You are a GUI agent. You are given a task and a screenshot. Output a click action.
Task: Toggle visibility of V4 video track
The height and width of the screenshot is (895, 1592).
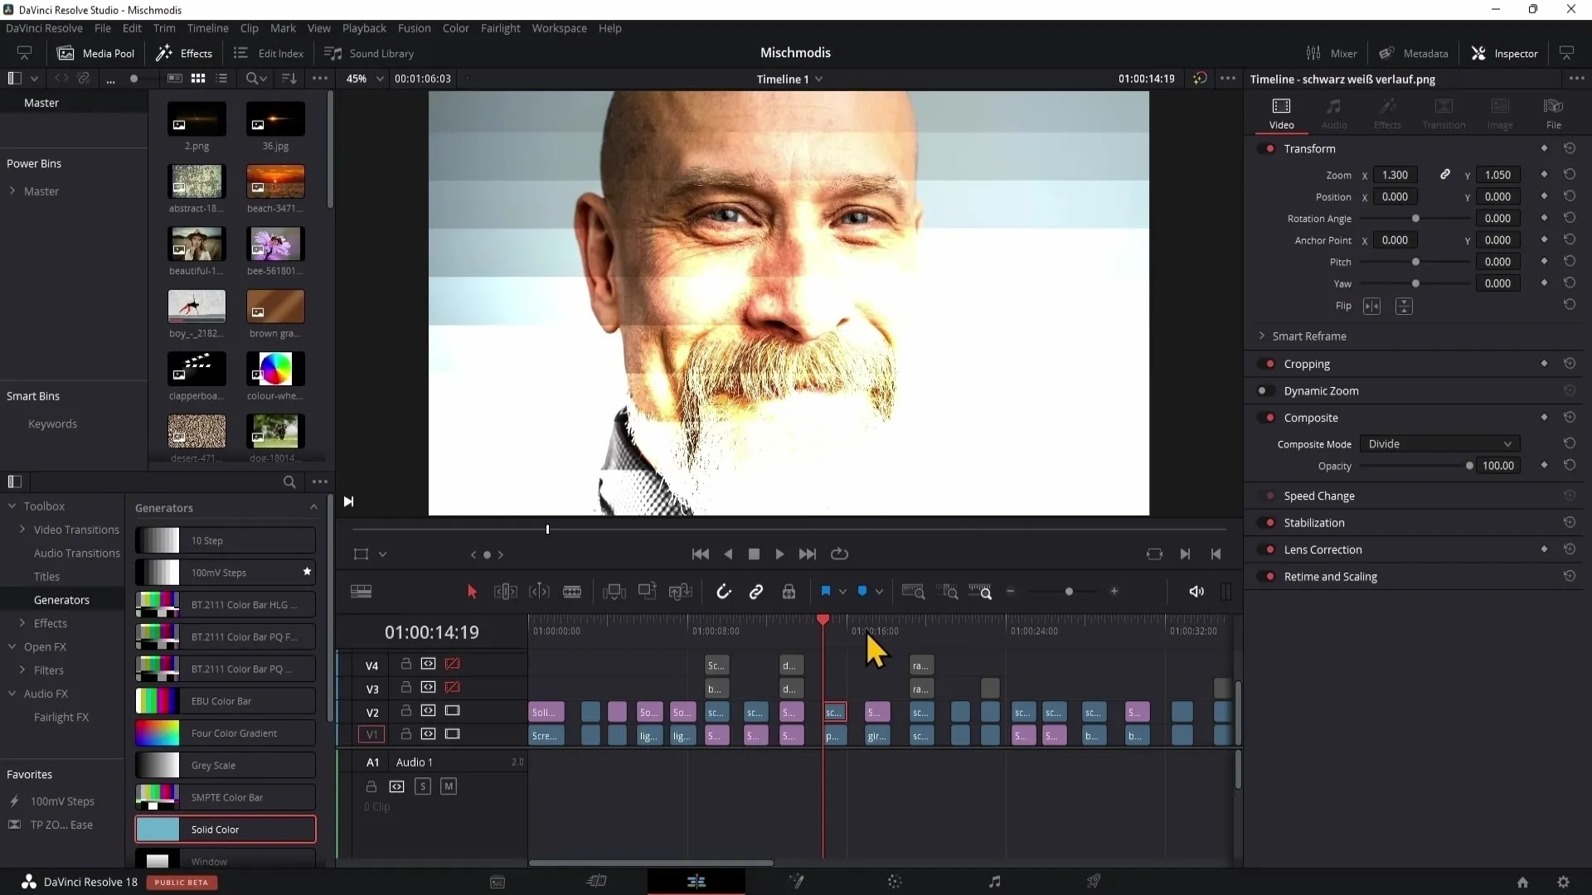point(452,663)
